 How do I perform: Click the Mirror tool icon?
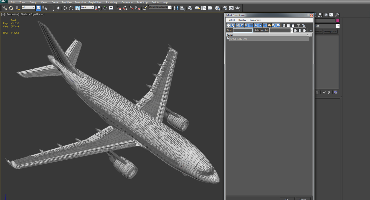pyautogui.click(x=176, y=8)
